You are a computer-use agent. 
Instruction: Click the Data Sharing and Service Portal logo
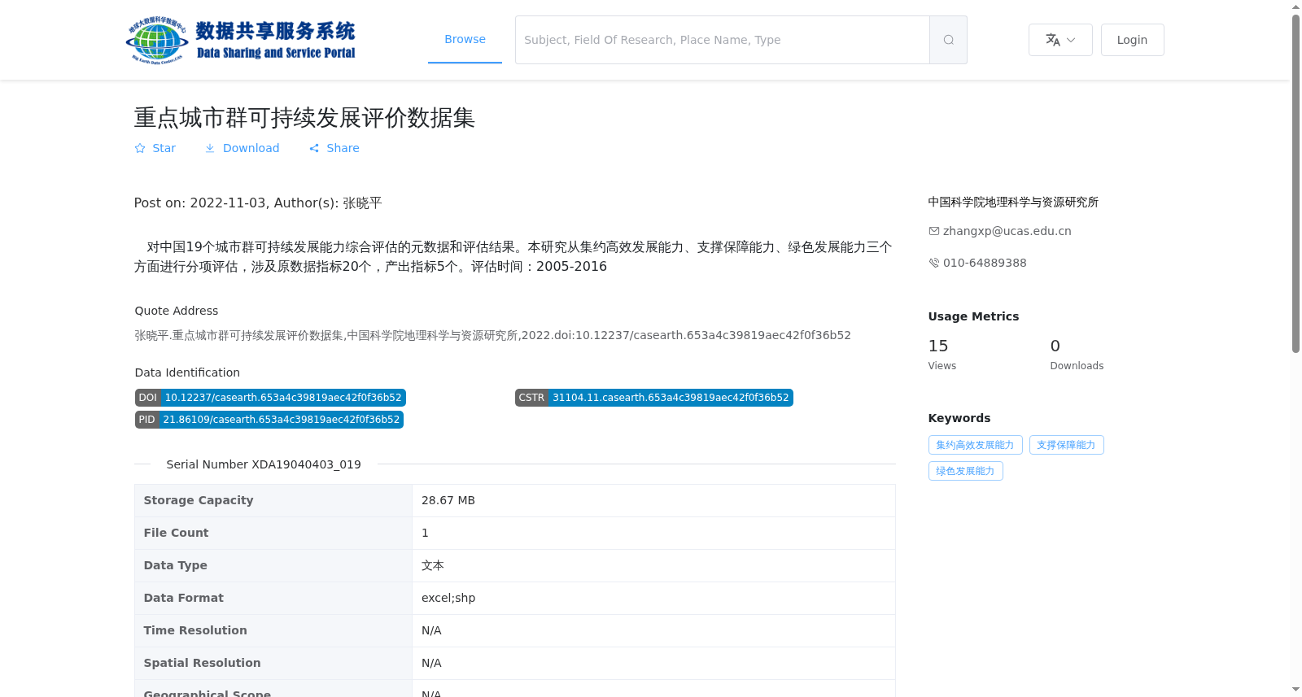click(241, 40)
